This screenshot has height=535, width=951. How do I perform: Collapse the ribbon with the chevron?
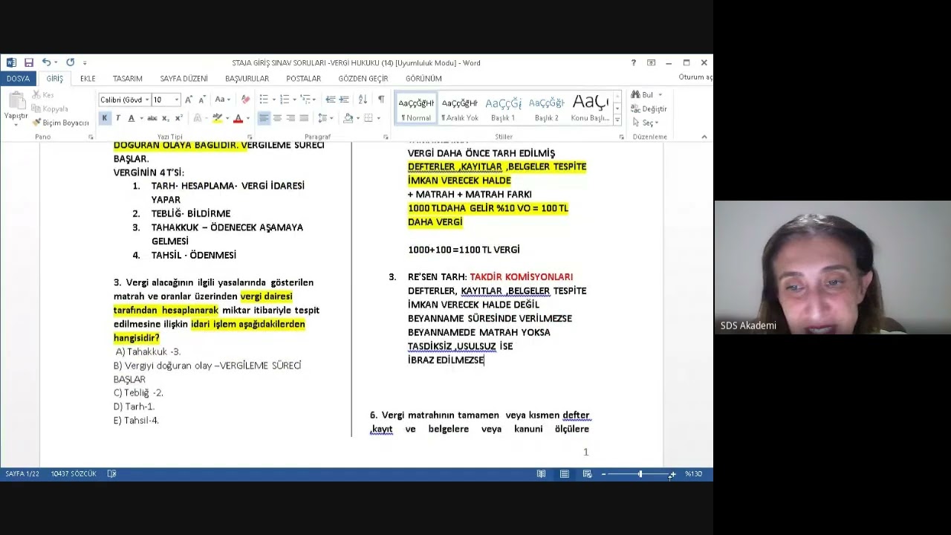pos(704,137)
